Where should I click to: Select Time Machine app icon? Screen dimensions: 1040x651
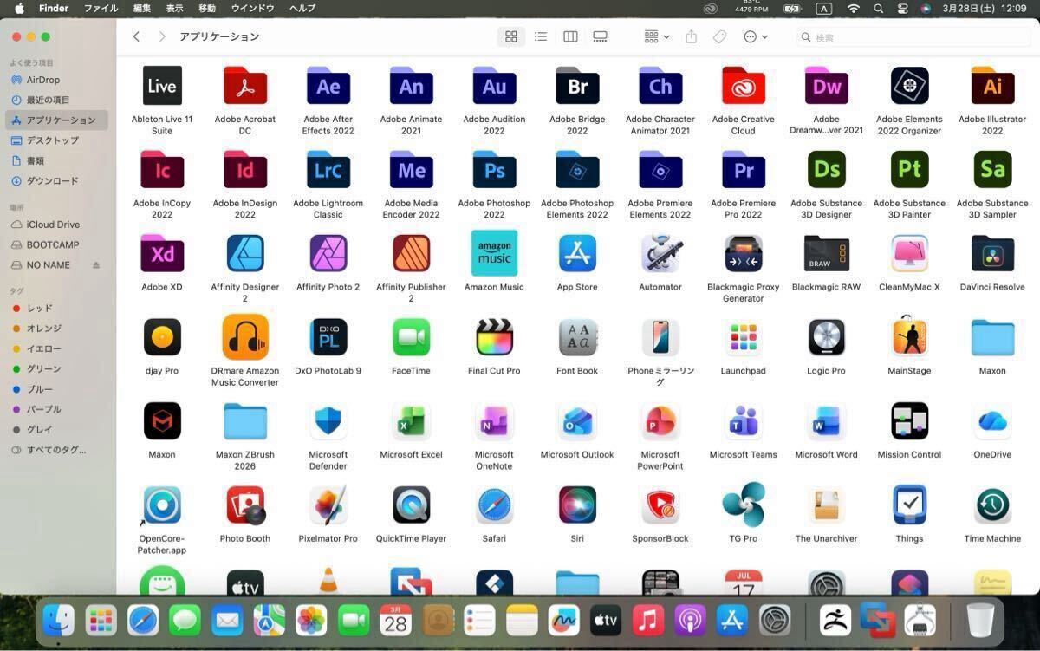pyautogui.click(x=992, y=505)
